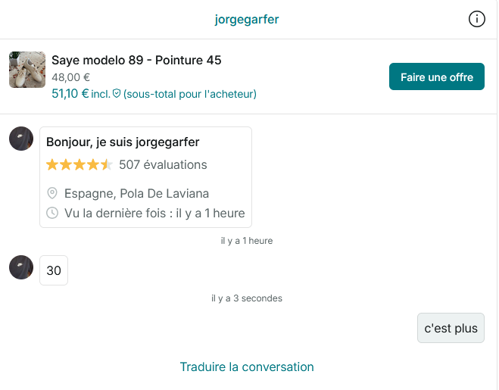Select the "c'est plus" message bubble

click(451, 328)
